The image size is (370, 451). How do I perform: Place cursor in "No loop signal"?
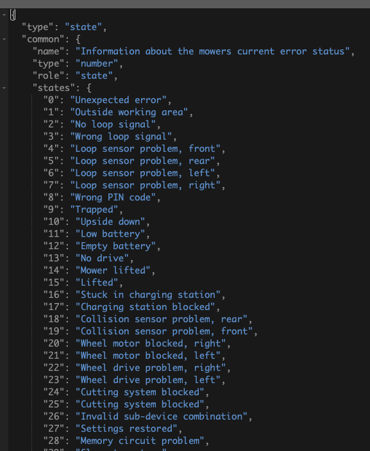tap(113, 124)
